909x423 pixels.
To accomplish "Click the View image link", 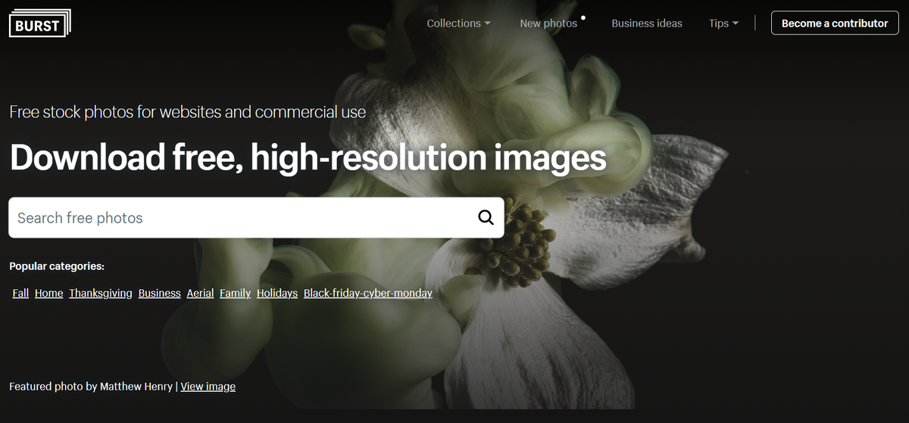I will pos(208,386).
